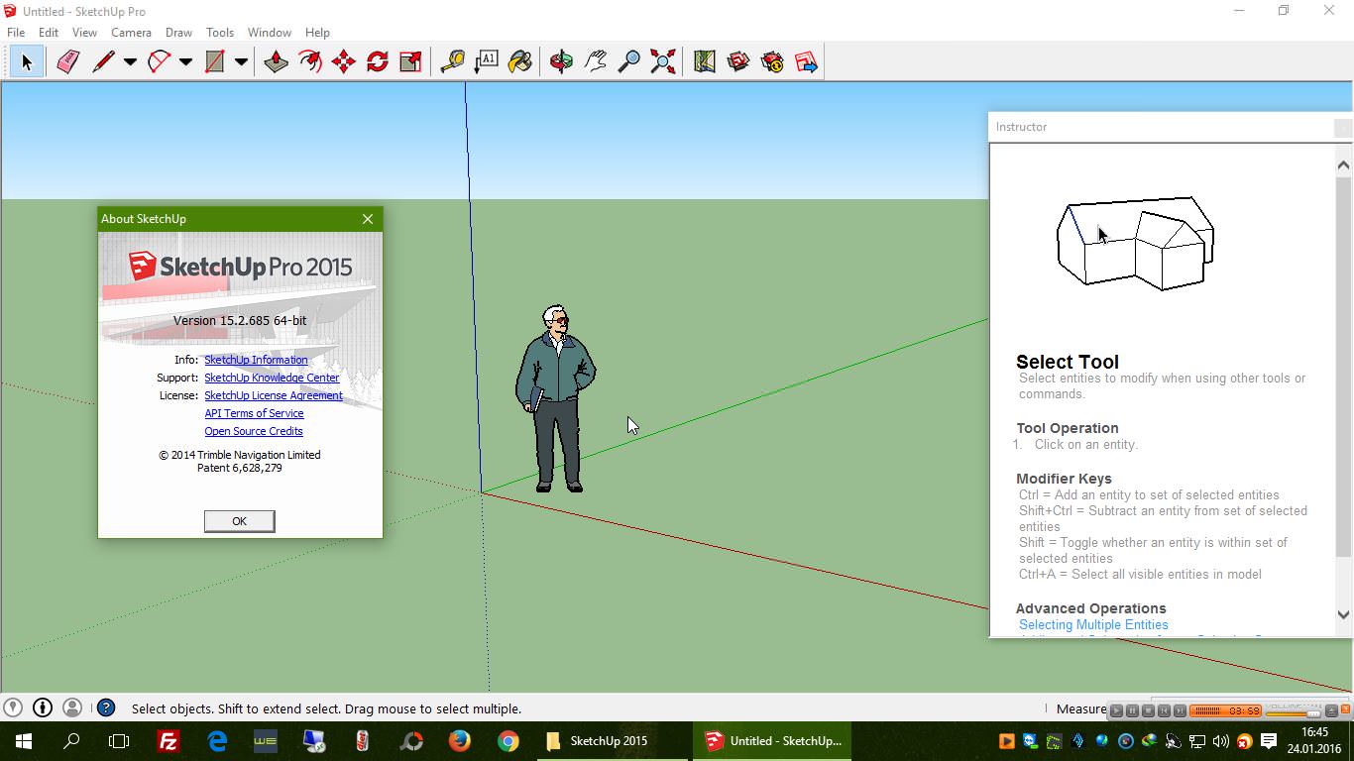Screen dimensions: 1354x761
Task: Click the taskbar speaker volume icon
Action: (x=1220, y=741)
